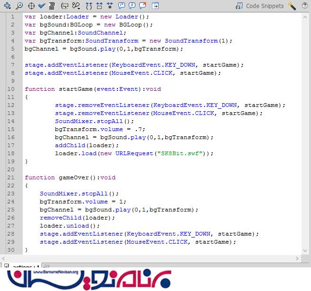The height and width of the screenshot is (291, 311).
Task: Click the Collapse selection icon
Action: pos(99,6)
